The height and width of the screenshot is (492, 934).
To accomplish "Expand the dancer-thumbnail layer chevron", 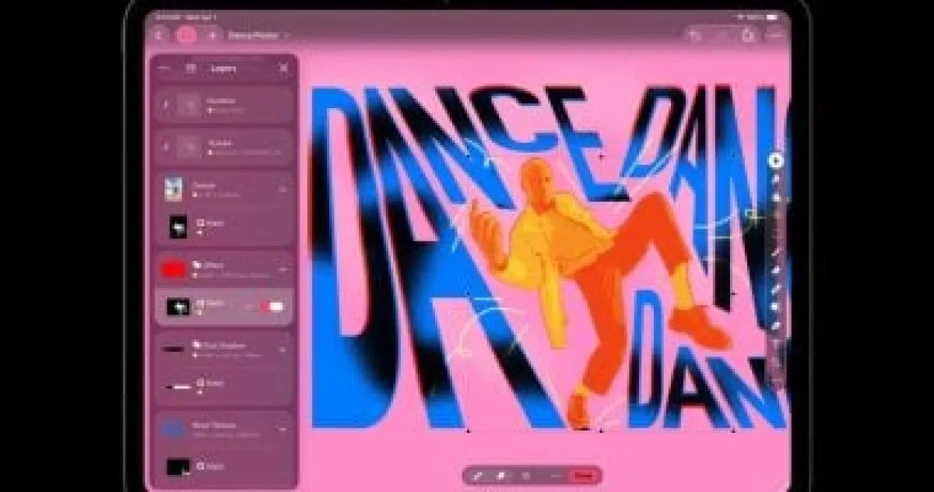I will click(x=283, y=189).
